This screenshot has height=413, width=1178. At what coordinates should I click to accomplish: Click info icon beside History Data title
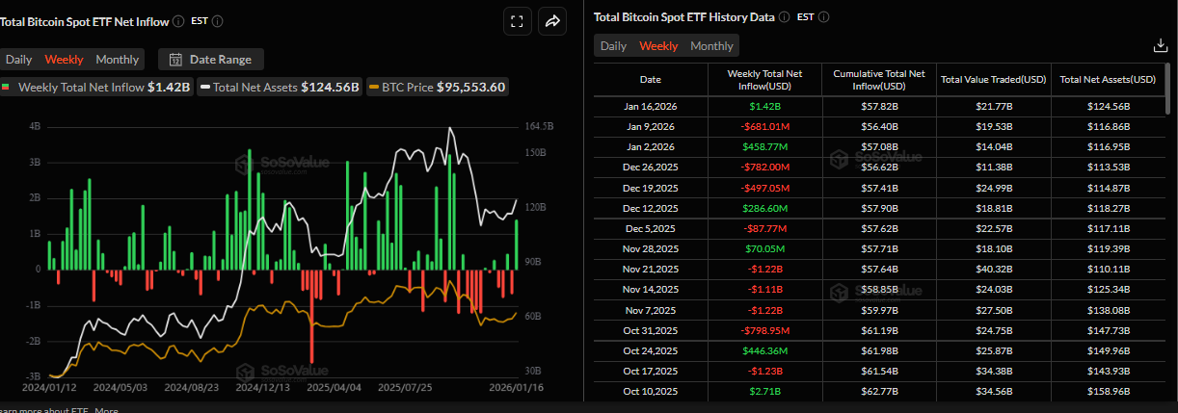[784, 17]
